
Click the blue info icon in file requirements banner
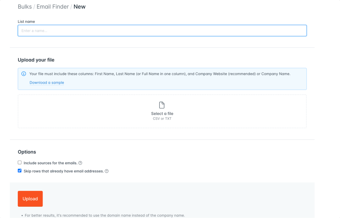24,74
